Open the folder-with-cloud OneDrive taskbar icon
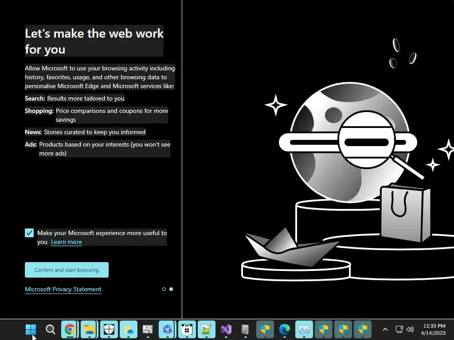 click(x=129, y=329)
